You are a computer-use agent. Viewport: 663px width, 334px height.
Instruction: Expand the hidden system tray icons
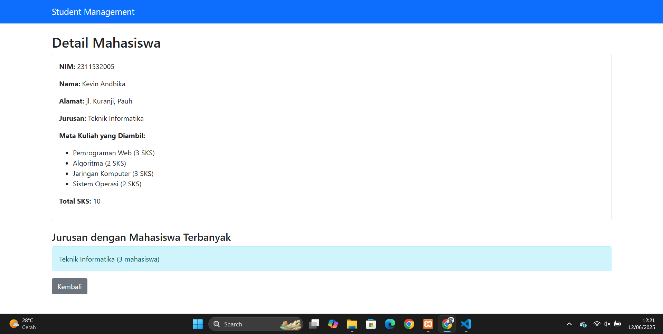pos(569,324)
